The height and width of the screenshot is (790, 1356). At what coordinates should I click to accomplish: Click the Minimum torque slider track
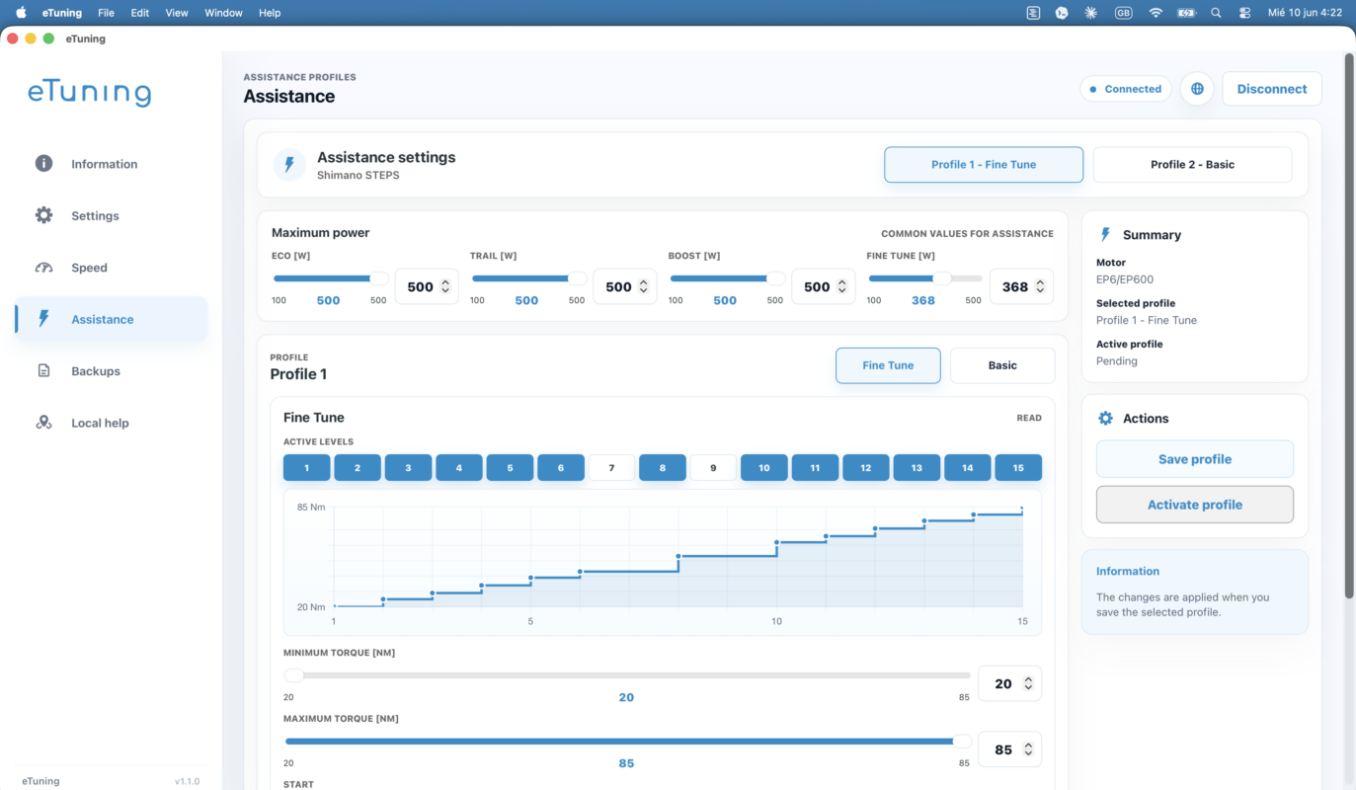pos(626,675)
